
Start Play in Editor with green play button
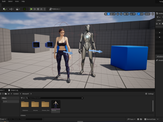click(31, 9)
